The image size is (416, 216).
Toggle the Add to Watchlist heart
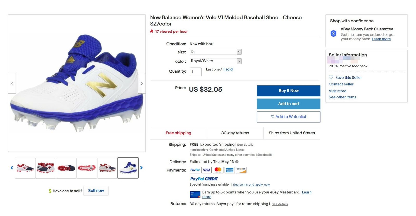click(272, 117)
